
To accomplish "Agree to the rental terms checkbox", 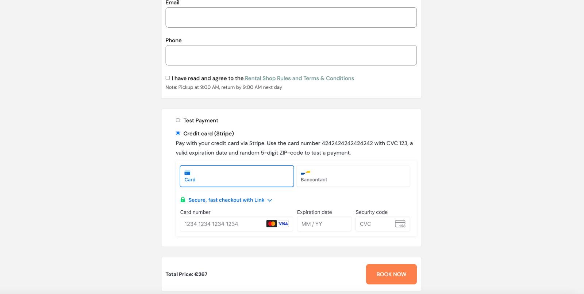I will point(168,78).
